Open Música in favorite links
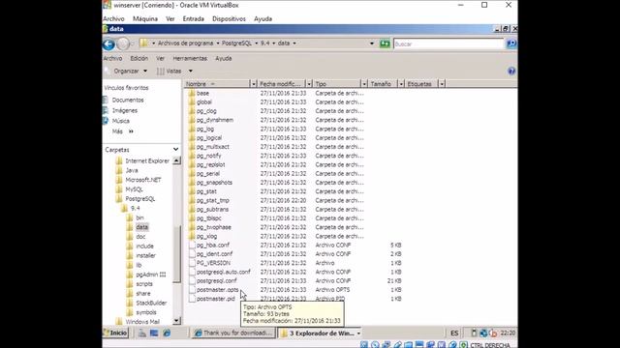This screenshot has height=348, width=620. [120, 121]
